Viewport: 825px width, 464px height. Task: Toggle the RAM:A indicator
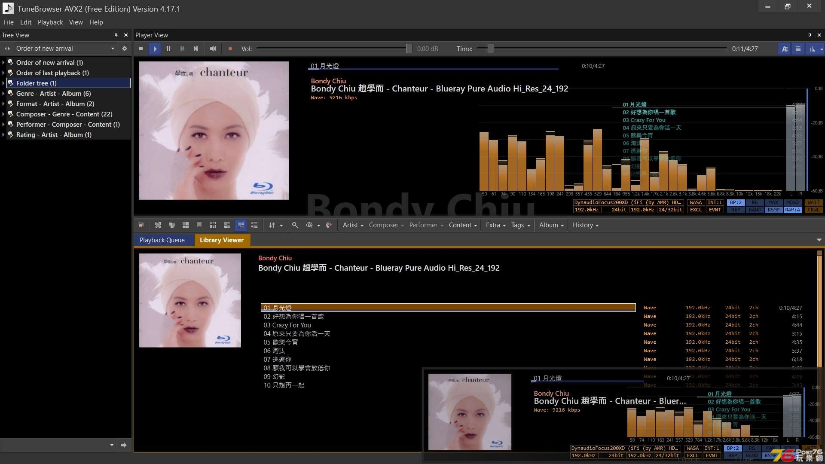point(792,210)
